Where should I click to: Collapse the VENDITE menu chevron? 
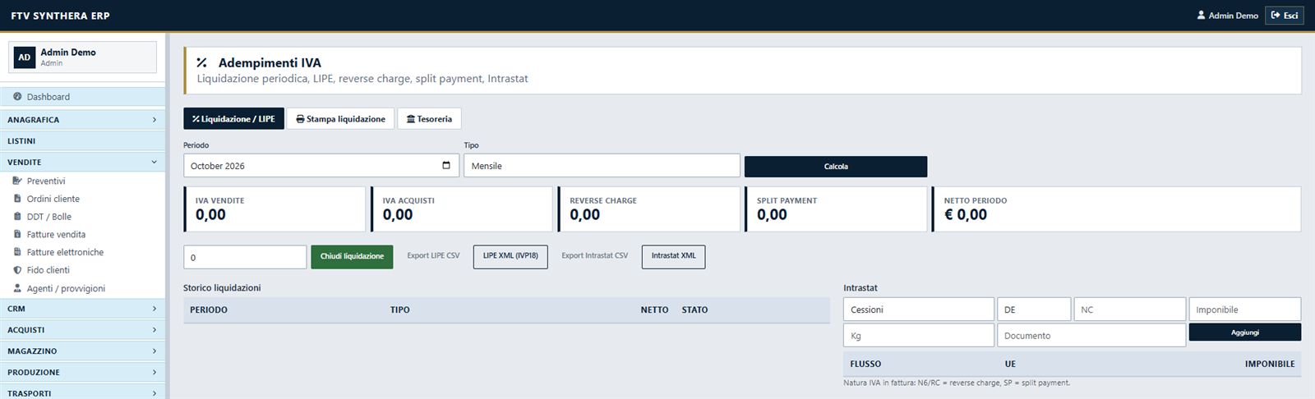tap(155, 163)
